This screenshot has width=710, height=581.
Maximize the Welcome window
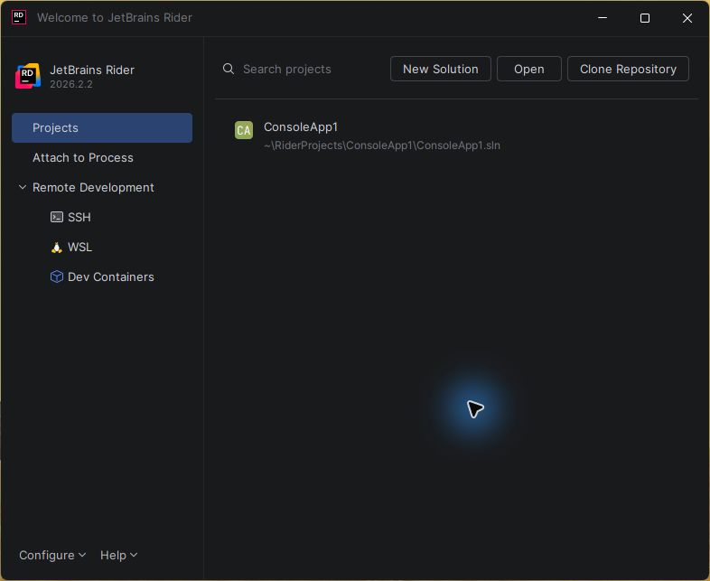tap(645, 18)
